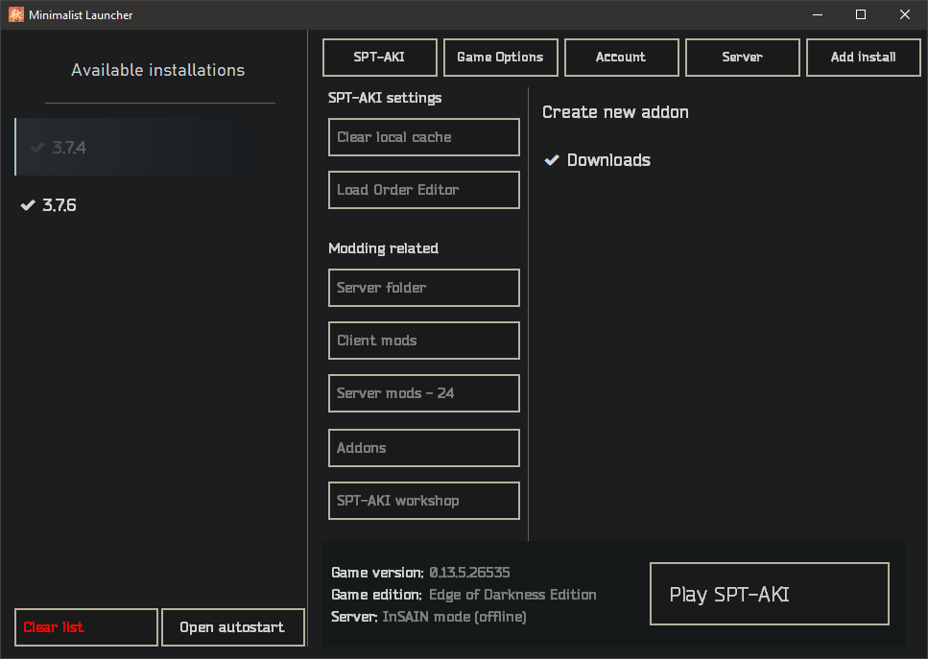The width and height of the screenshot is (928, 659).
Task: Select the 3.7.6 installation
Action: (x=59, y=205)
